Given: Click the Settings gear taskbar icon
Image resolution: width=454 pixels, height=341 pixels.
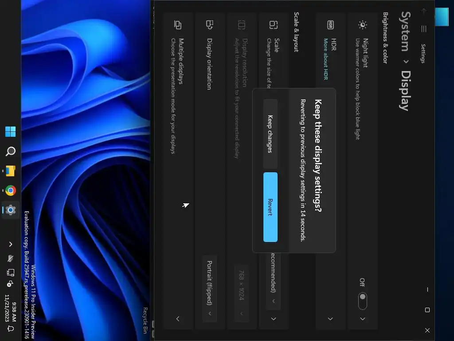Looking at the screenshot, I should (11, 210).
